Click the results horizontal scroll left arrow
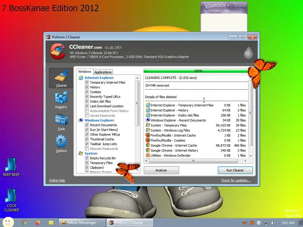Image resolution: width=303 pixels, height=227 pixels. pos(146,161)
